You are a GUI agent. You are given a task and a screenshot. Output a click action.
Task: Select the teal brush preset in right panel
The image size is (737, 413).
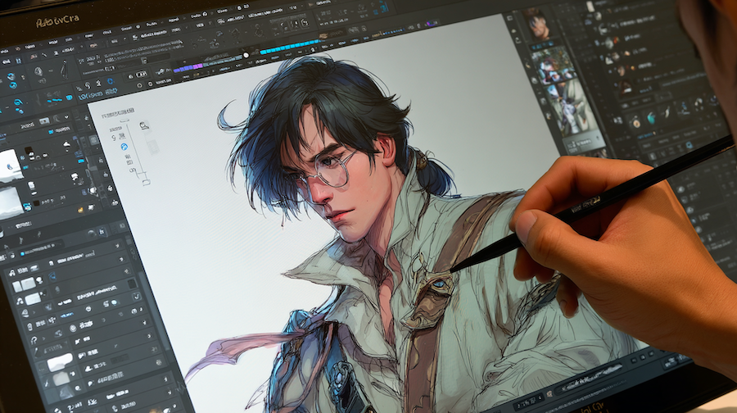(x=651, y=119)
